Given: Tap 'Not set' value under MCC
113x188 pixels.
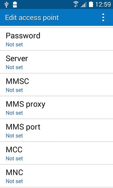Looking at the screenshot, I should point(14,159).
